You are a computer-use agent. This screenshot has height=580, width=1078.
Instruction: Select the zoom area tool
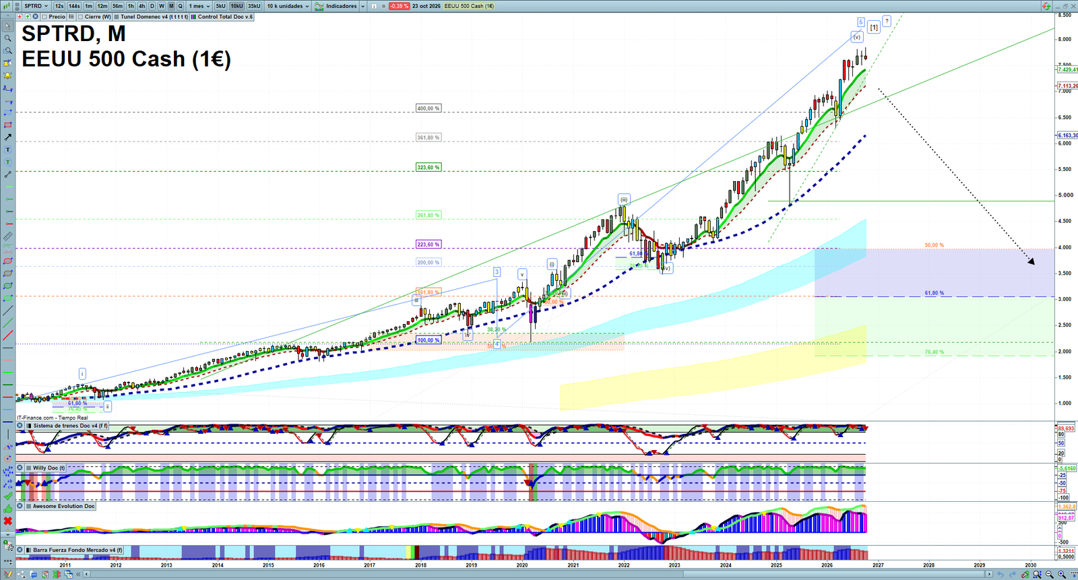pos(8,51)
